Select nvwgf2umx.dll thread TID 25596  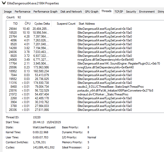85,67
